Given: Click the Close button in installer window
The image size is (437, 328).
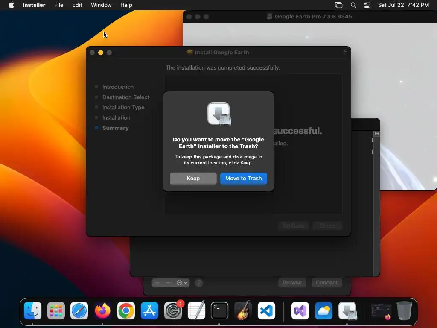Looking at the screenshot, I should tap(327, 225).
